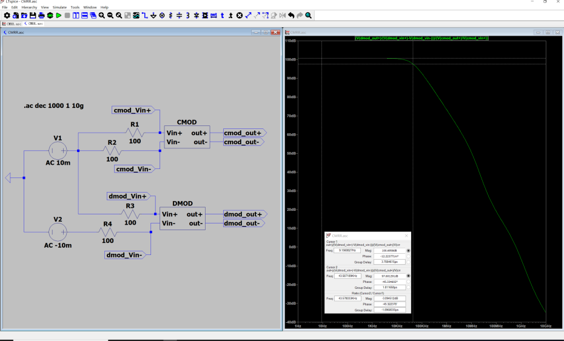Select the duplicate tool with blue arrows
Viewport: 564px width, 341px height.
[x=248, y=16]
